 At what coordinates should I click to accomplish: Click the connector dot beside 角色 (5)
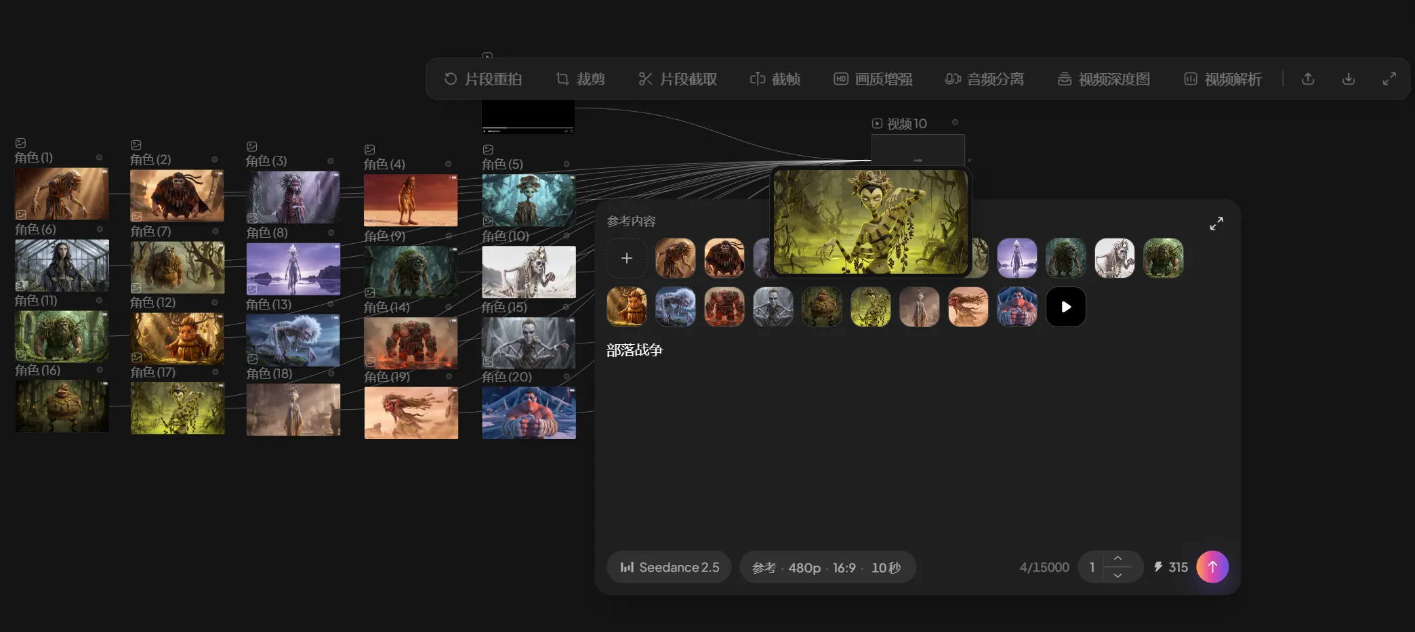(x=567, y=164)
